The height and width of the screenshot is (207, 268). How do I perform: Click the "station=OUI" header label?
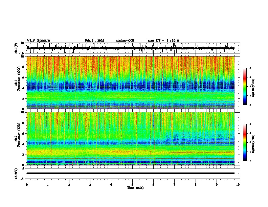pyautogui.click(x=125, y=41)
